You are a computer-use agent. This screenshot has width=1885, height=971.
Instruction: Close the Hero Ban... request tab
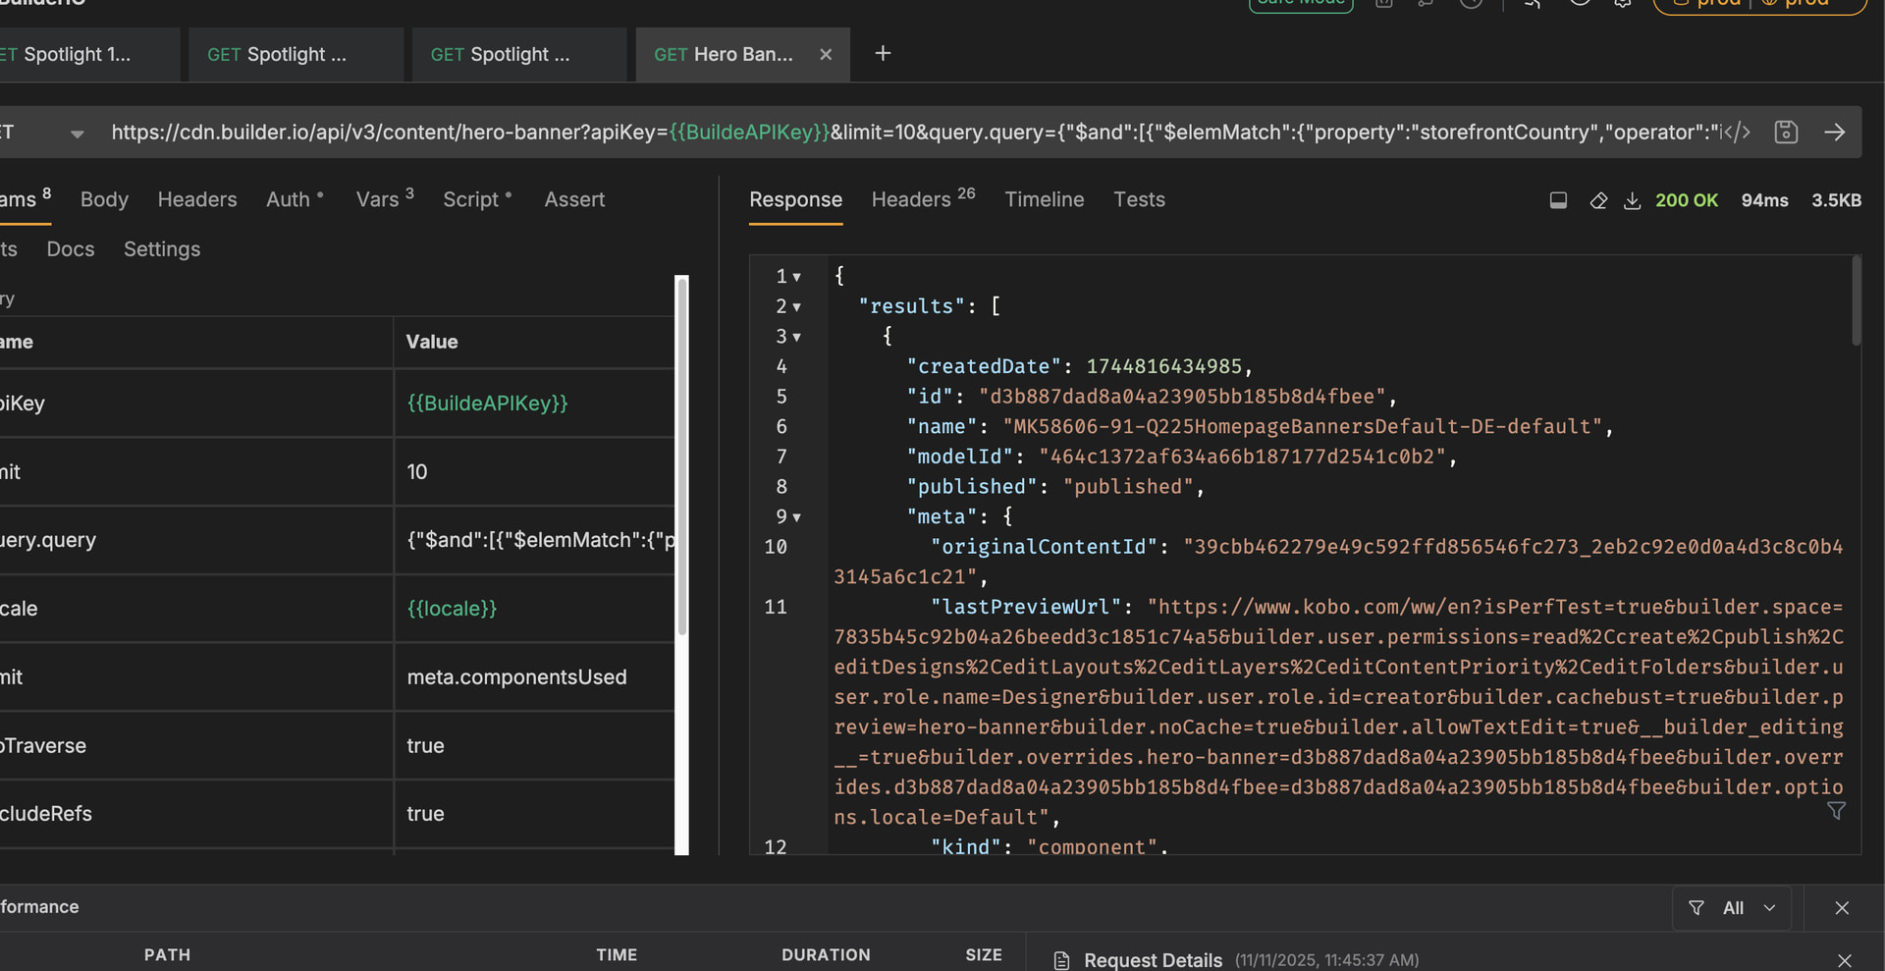tap(826, 55)
